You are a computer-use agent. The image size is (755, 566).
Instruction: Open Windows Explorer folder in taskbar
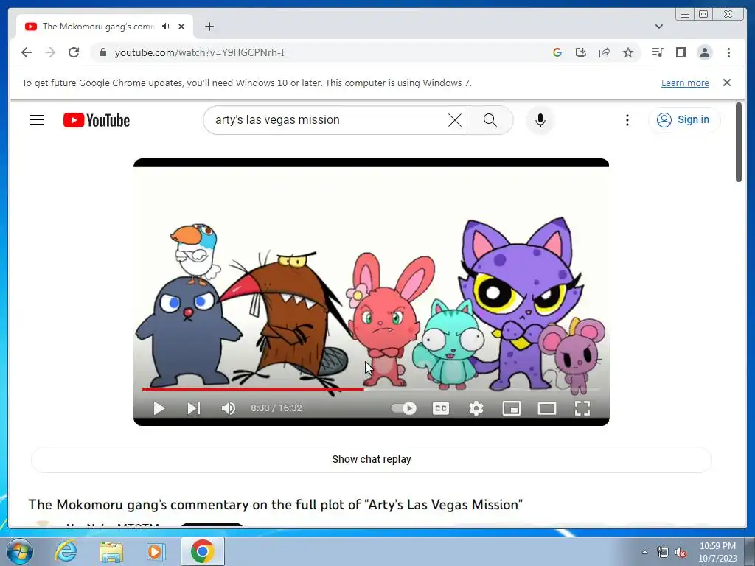(x=111, y=551)
